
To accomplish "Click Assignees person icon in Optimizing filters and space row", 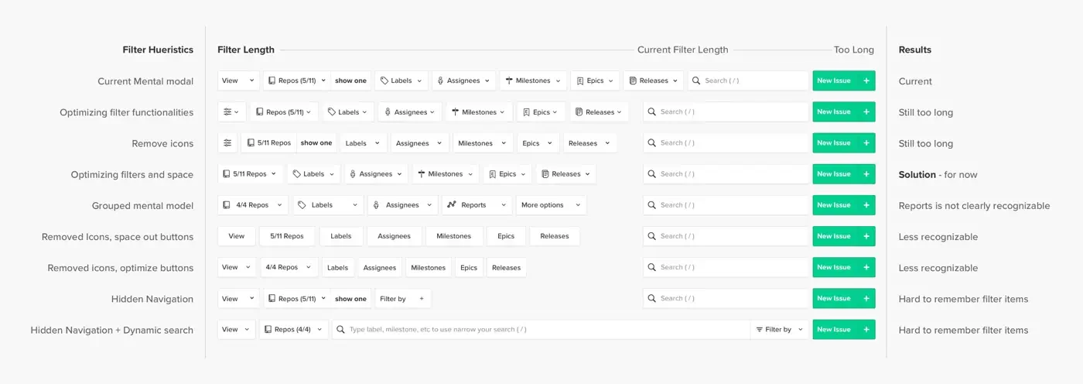I will [x=353, y=174].
